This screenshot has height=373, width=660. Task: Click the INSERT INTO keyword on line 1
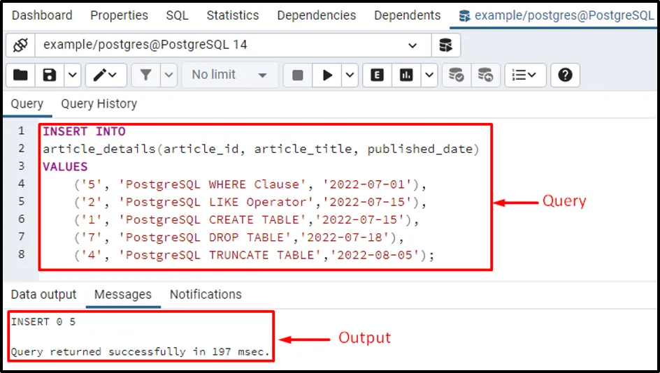[x=84, y=131]
